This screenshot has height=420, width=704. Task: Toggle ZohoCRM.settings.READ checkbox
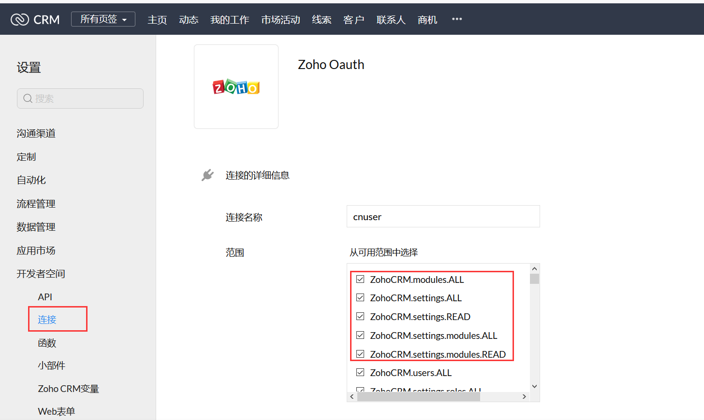coord(360,317)
